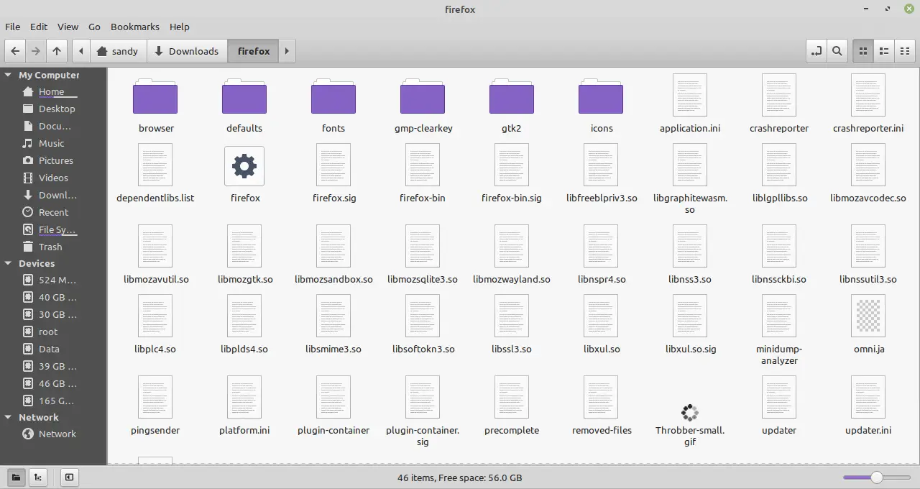Open the Trash in the sidebar
Image resolution: width=920 pixels, height=489 pixels.
(50, 247)
